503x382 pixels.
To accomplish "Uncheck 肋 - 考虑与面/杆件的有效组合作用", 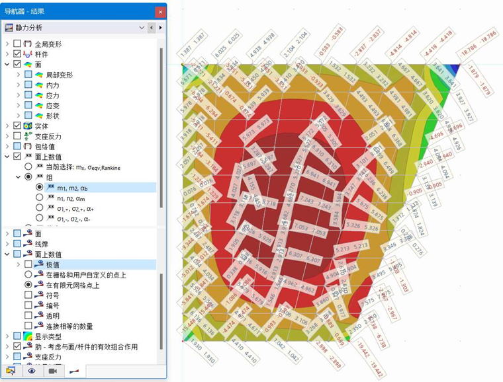I will [17, 346].
